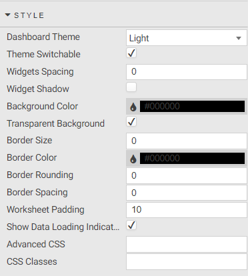Click the Border Spacing label

click(37, 193)
